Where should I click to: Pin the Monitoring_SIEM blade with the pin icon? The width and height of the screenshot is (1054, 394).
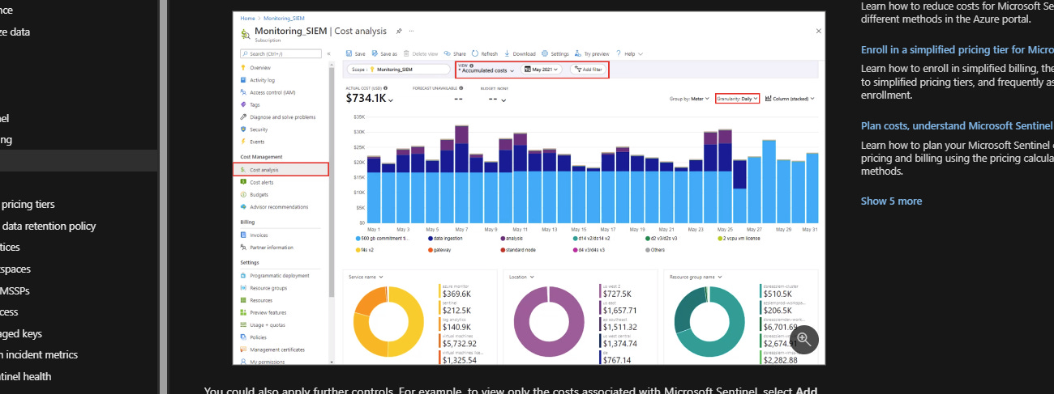(399, 31)
